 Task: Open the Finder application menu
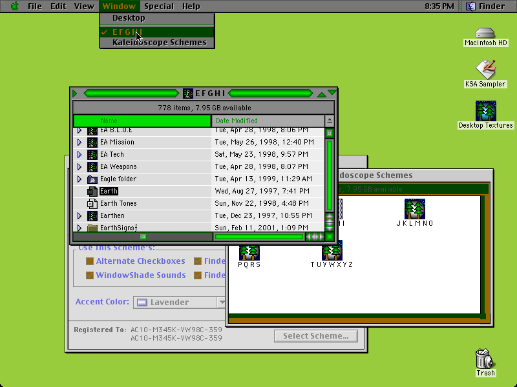[x=486, y=6]
